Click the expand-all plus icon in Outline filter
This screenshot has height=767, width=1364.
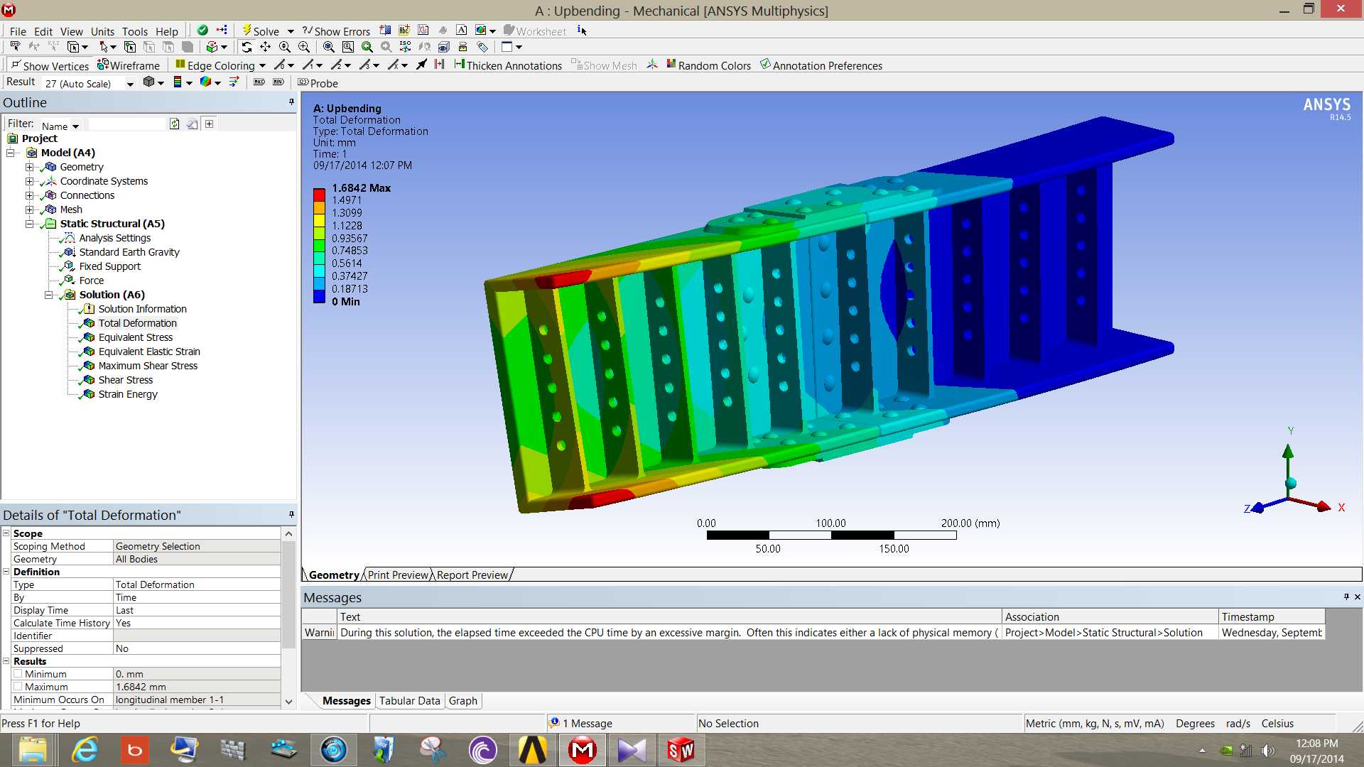tap(210, 124)
